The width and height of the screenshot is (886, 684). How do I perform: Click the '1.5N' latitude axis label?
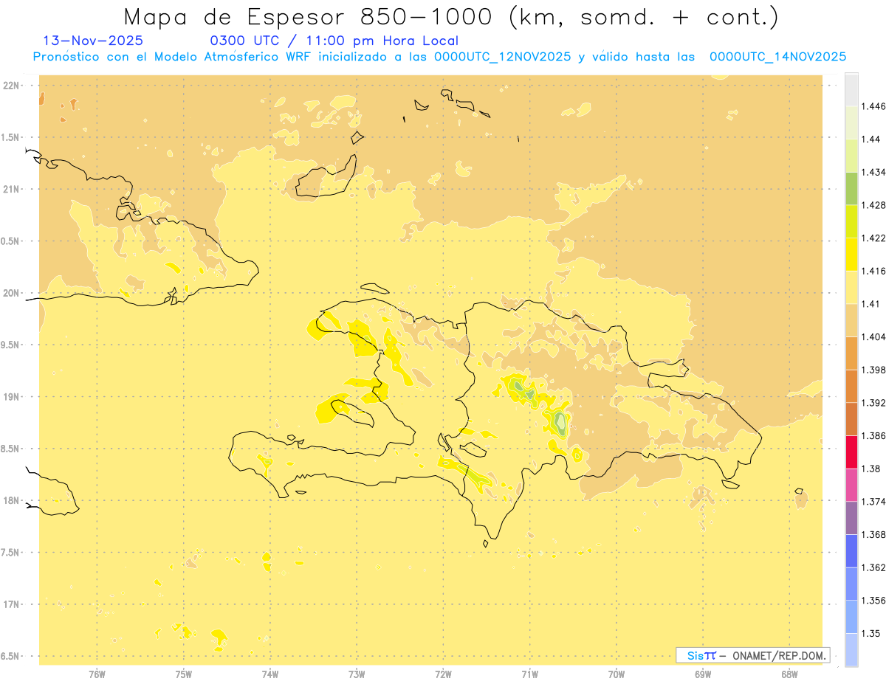12,137
